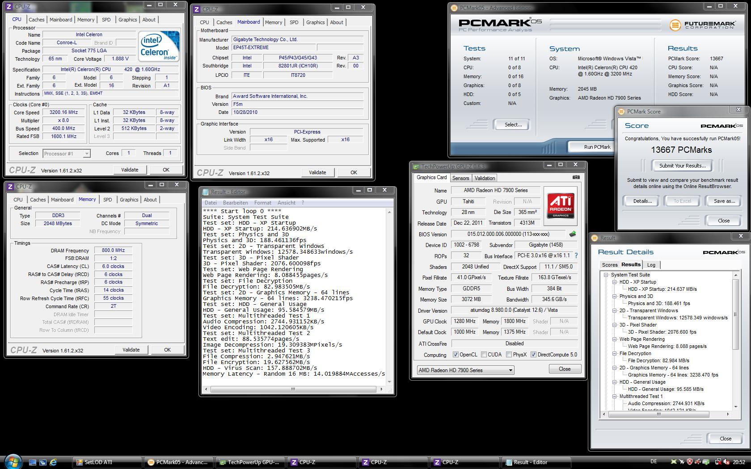Click Switch between windows quick launch icon
This screenshot has width=751, height=469.
click(43, 462)
